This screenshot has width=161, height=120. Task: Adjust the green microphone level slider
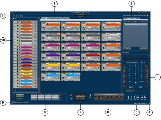click(90, 97)
